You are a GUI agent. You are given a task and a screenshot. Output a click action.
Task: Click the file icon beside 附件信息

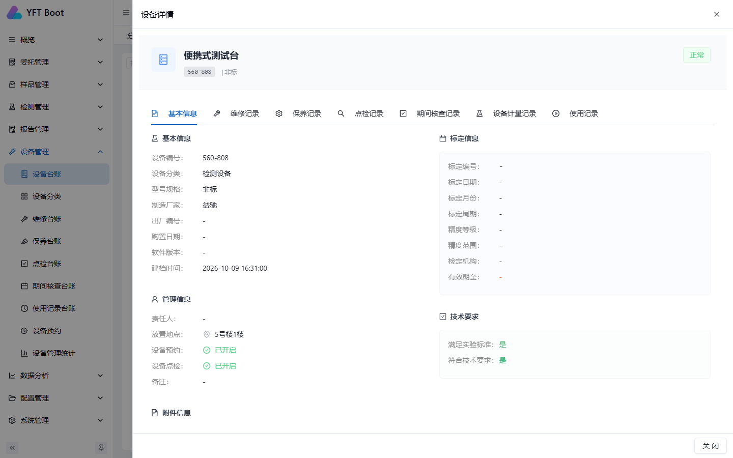tap(155, 413)
